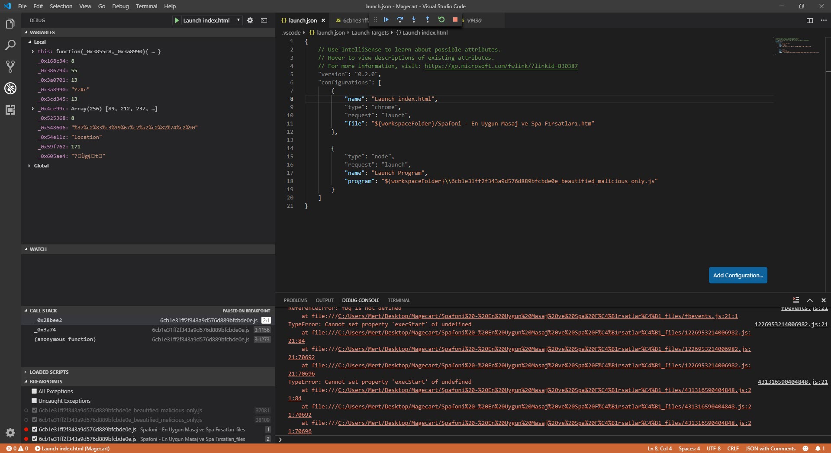Toggle breakpoint checkbox for line 38109

coord(35,420)
